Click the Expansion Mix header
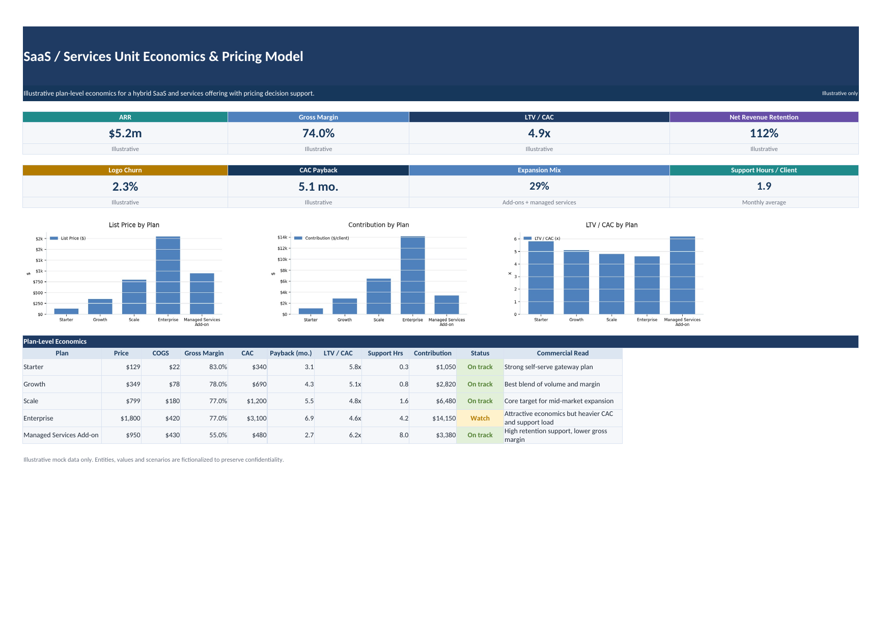893x631 pixels. [539, 170]
